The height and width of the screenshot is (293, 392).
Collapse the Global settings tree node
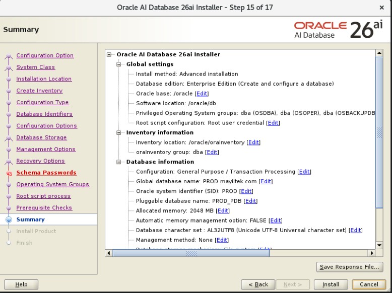pyautogui.click(x=119, y=64)
